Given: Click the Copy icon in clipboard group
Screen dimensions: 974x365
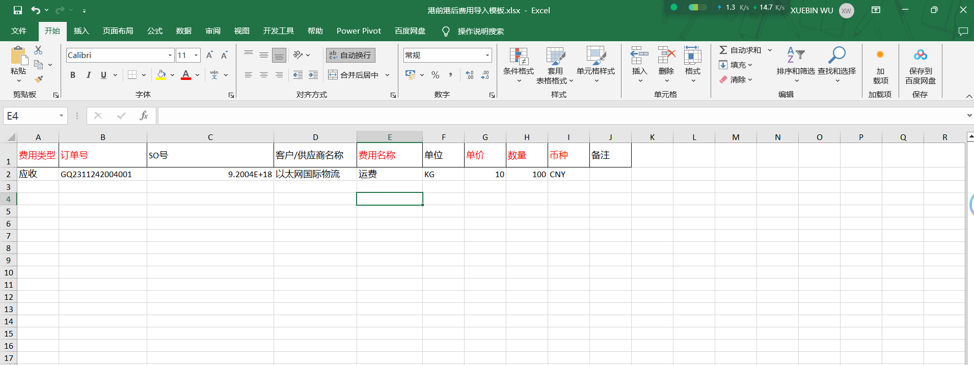Looking at the screenshot, I should [38, 65].
